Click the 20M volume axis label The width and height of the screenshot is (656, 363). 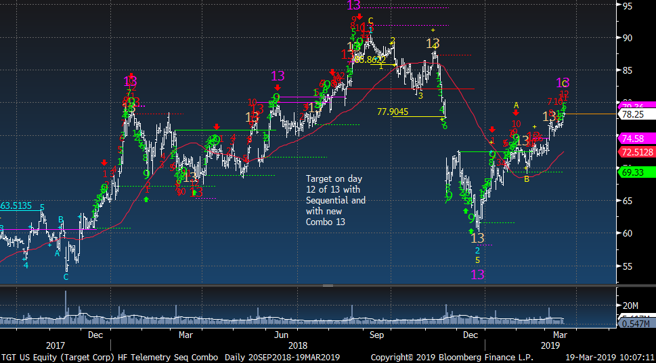630,306
